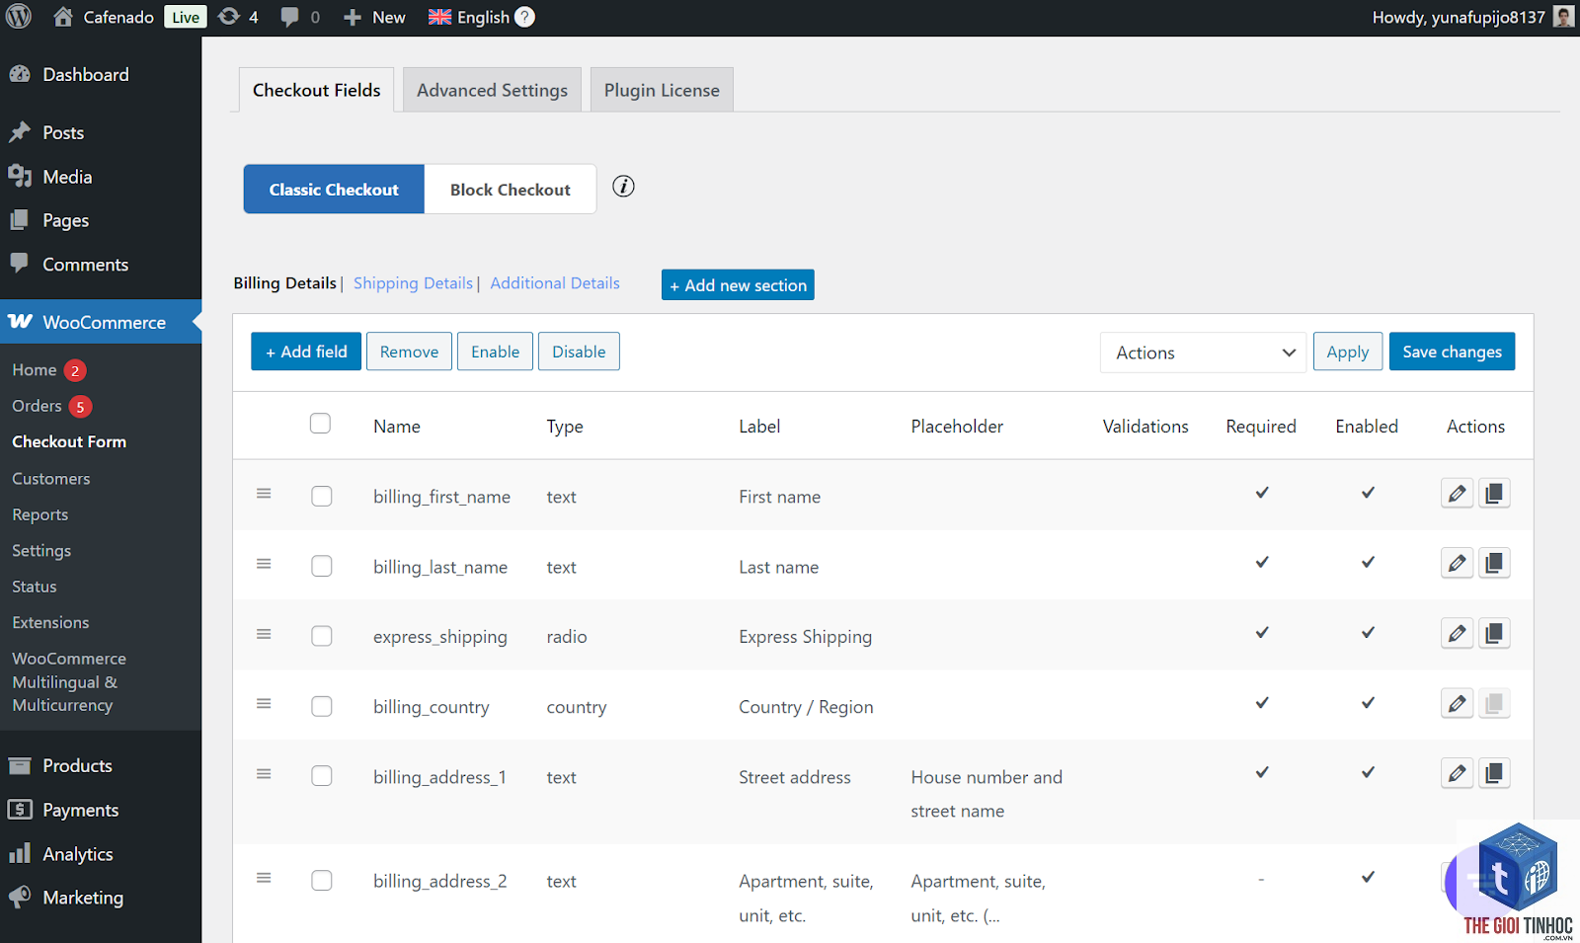Duplicate the express_shipping field
This screenshot has width=1580, height=943.
[x=1494, y=633]
